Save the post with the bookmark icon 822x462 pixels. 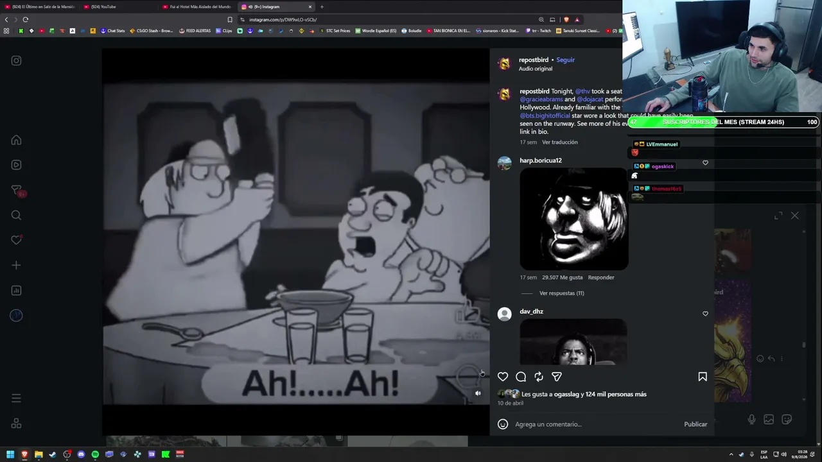[703, 377]
